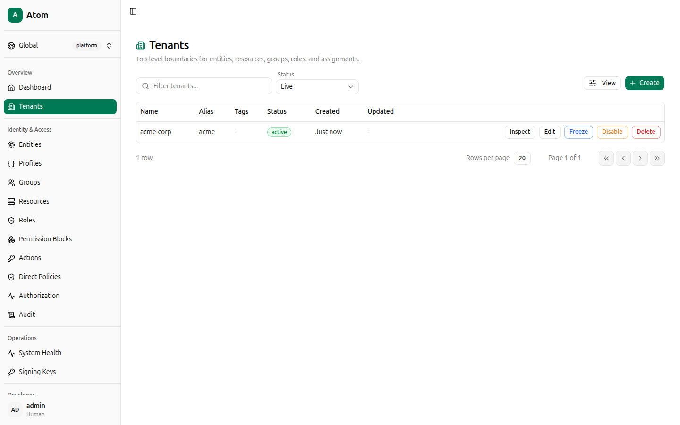Viewport: 680px width, 425px height.
Task: Click the Create tenant button
Action: point(645,83)
